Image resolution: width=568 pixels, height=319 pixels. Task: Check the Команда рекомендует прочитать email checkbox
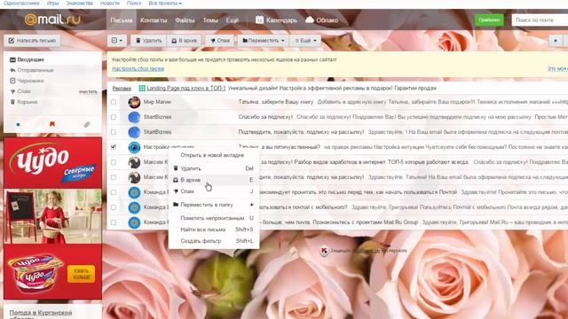(114, 192)
